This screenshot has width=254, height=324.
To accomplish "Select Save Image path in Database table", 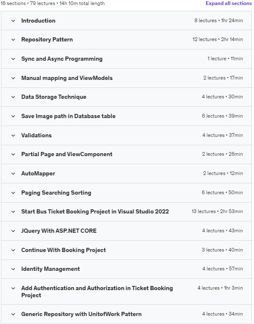I will [x=69, y=116].
